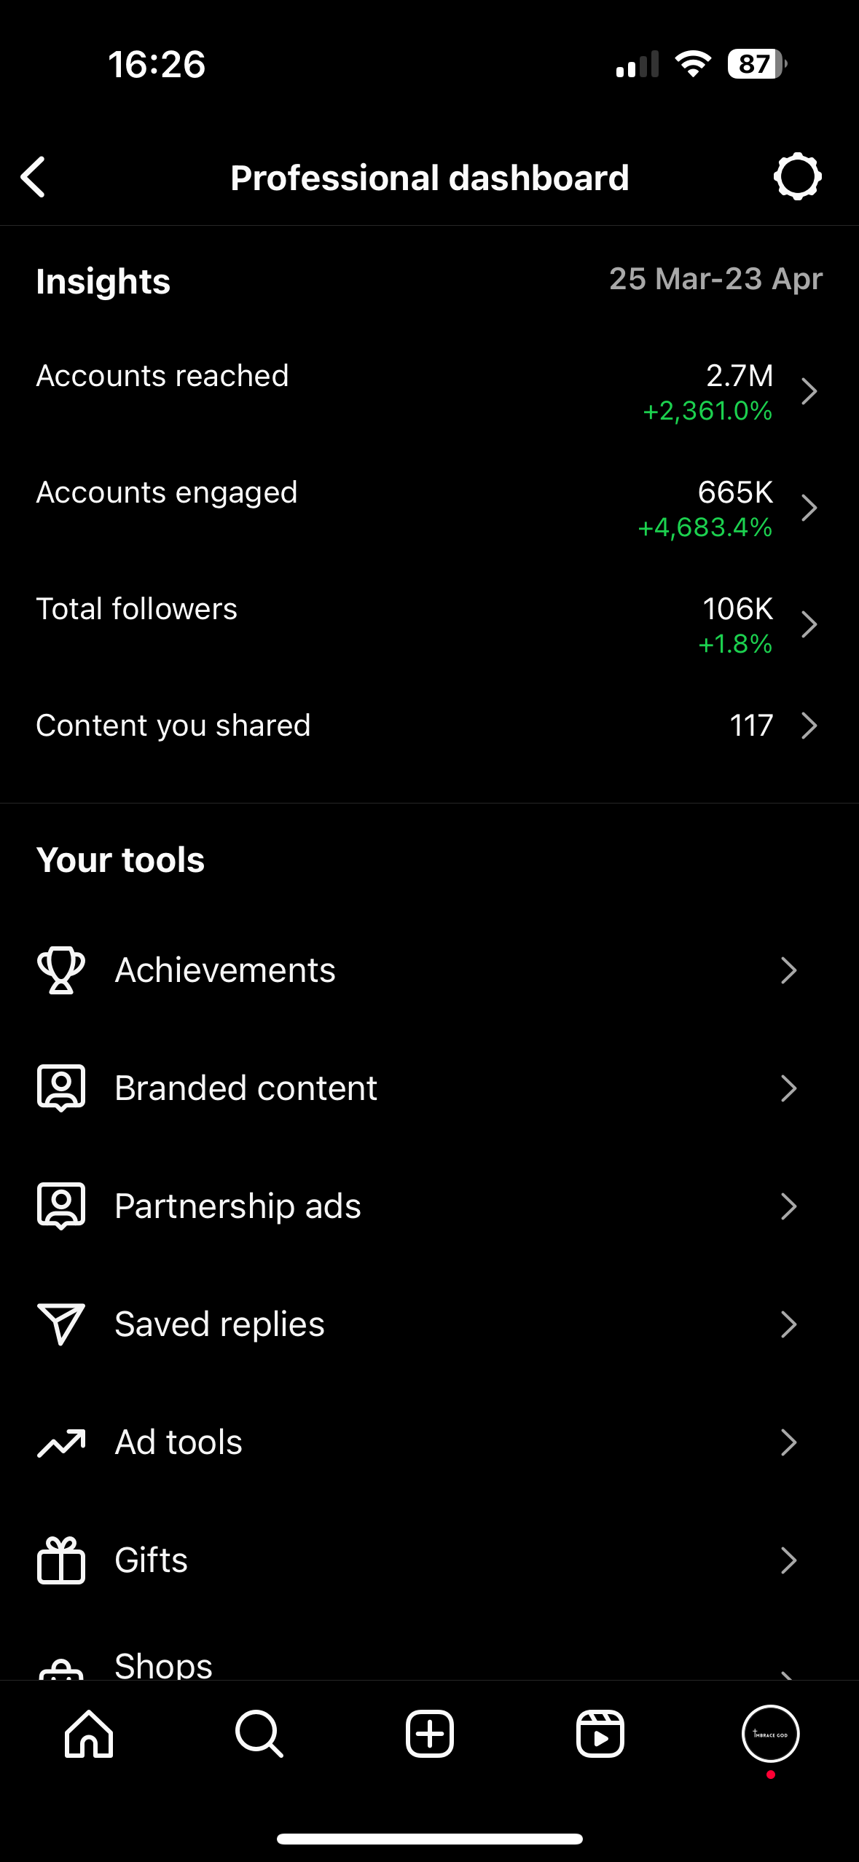Tap the Gifts box icon
The image size is (859, 1862).
pyautogui.click(x=61, y=1560)
